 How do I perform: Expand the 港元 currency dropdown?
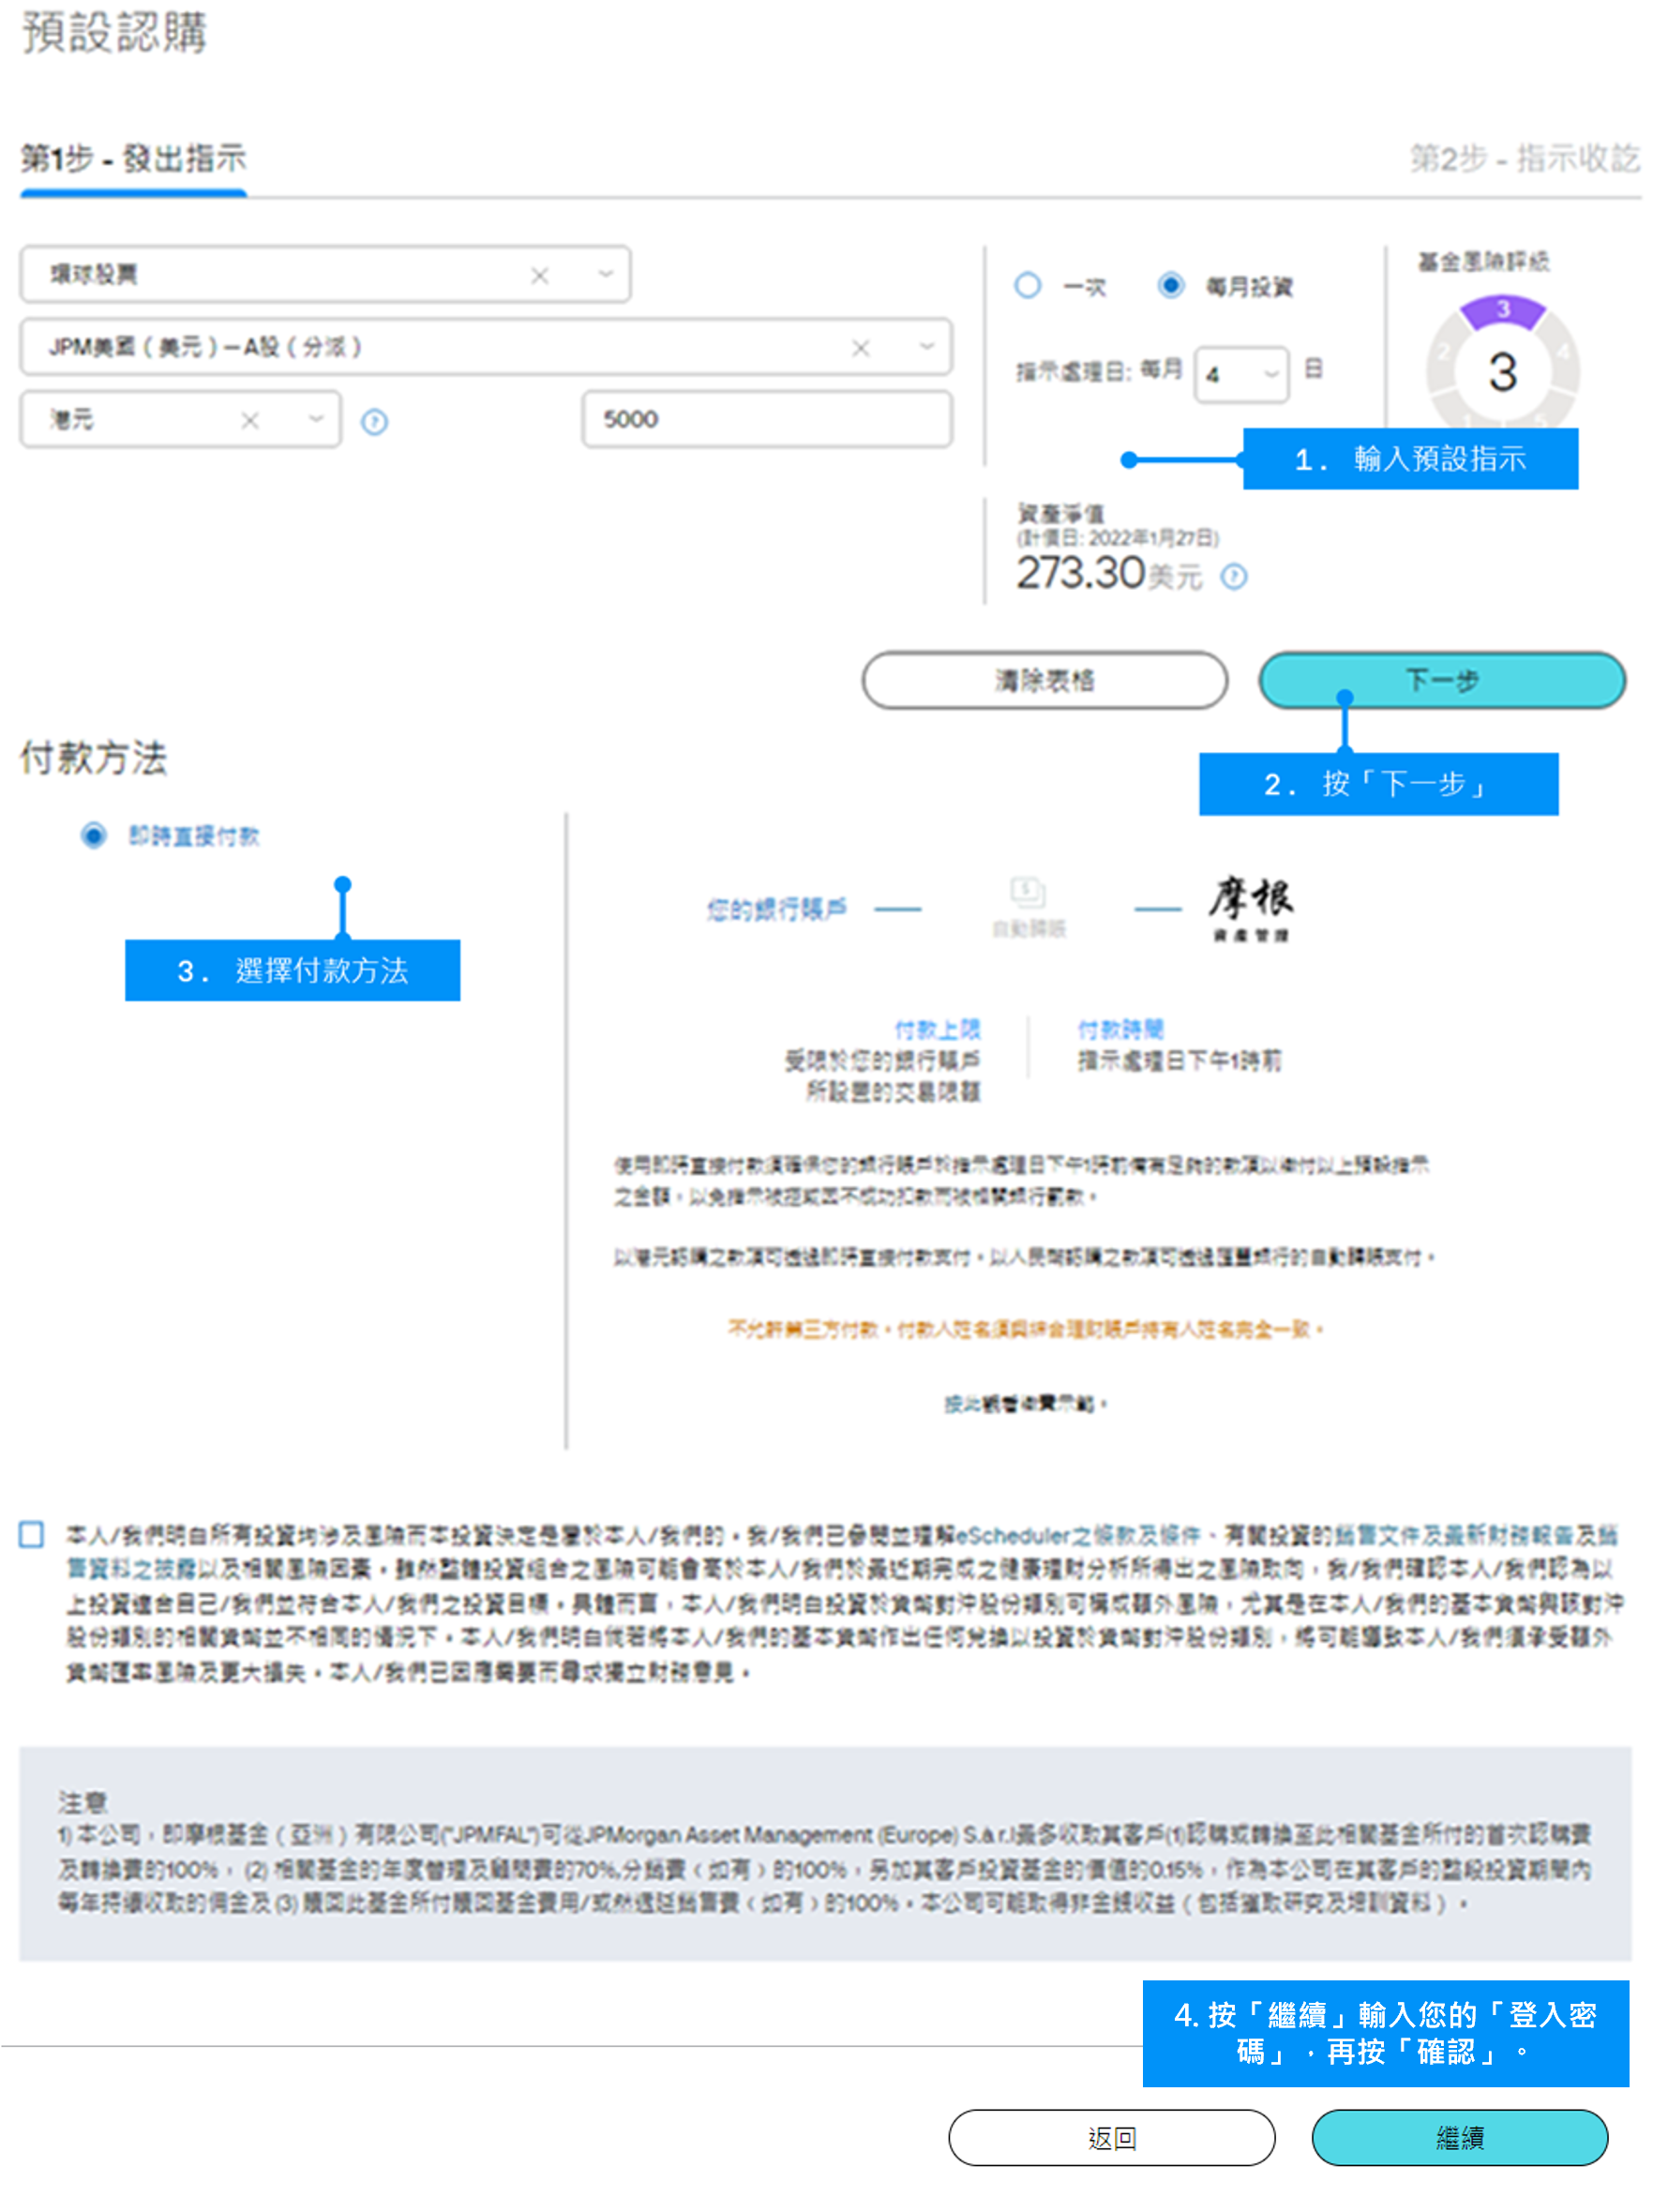pyautogui.click(x=316, y=420)
